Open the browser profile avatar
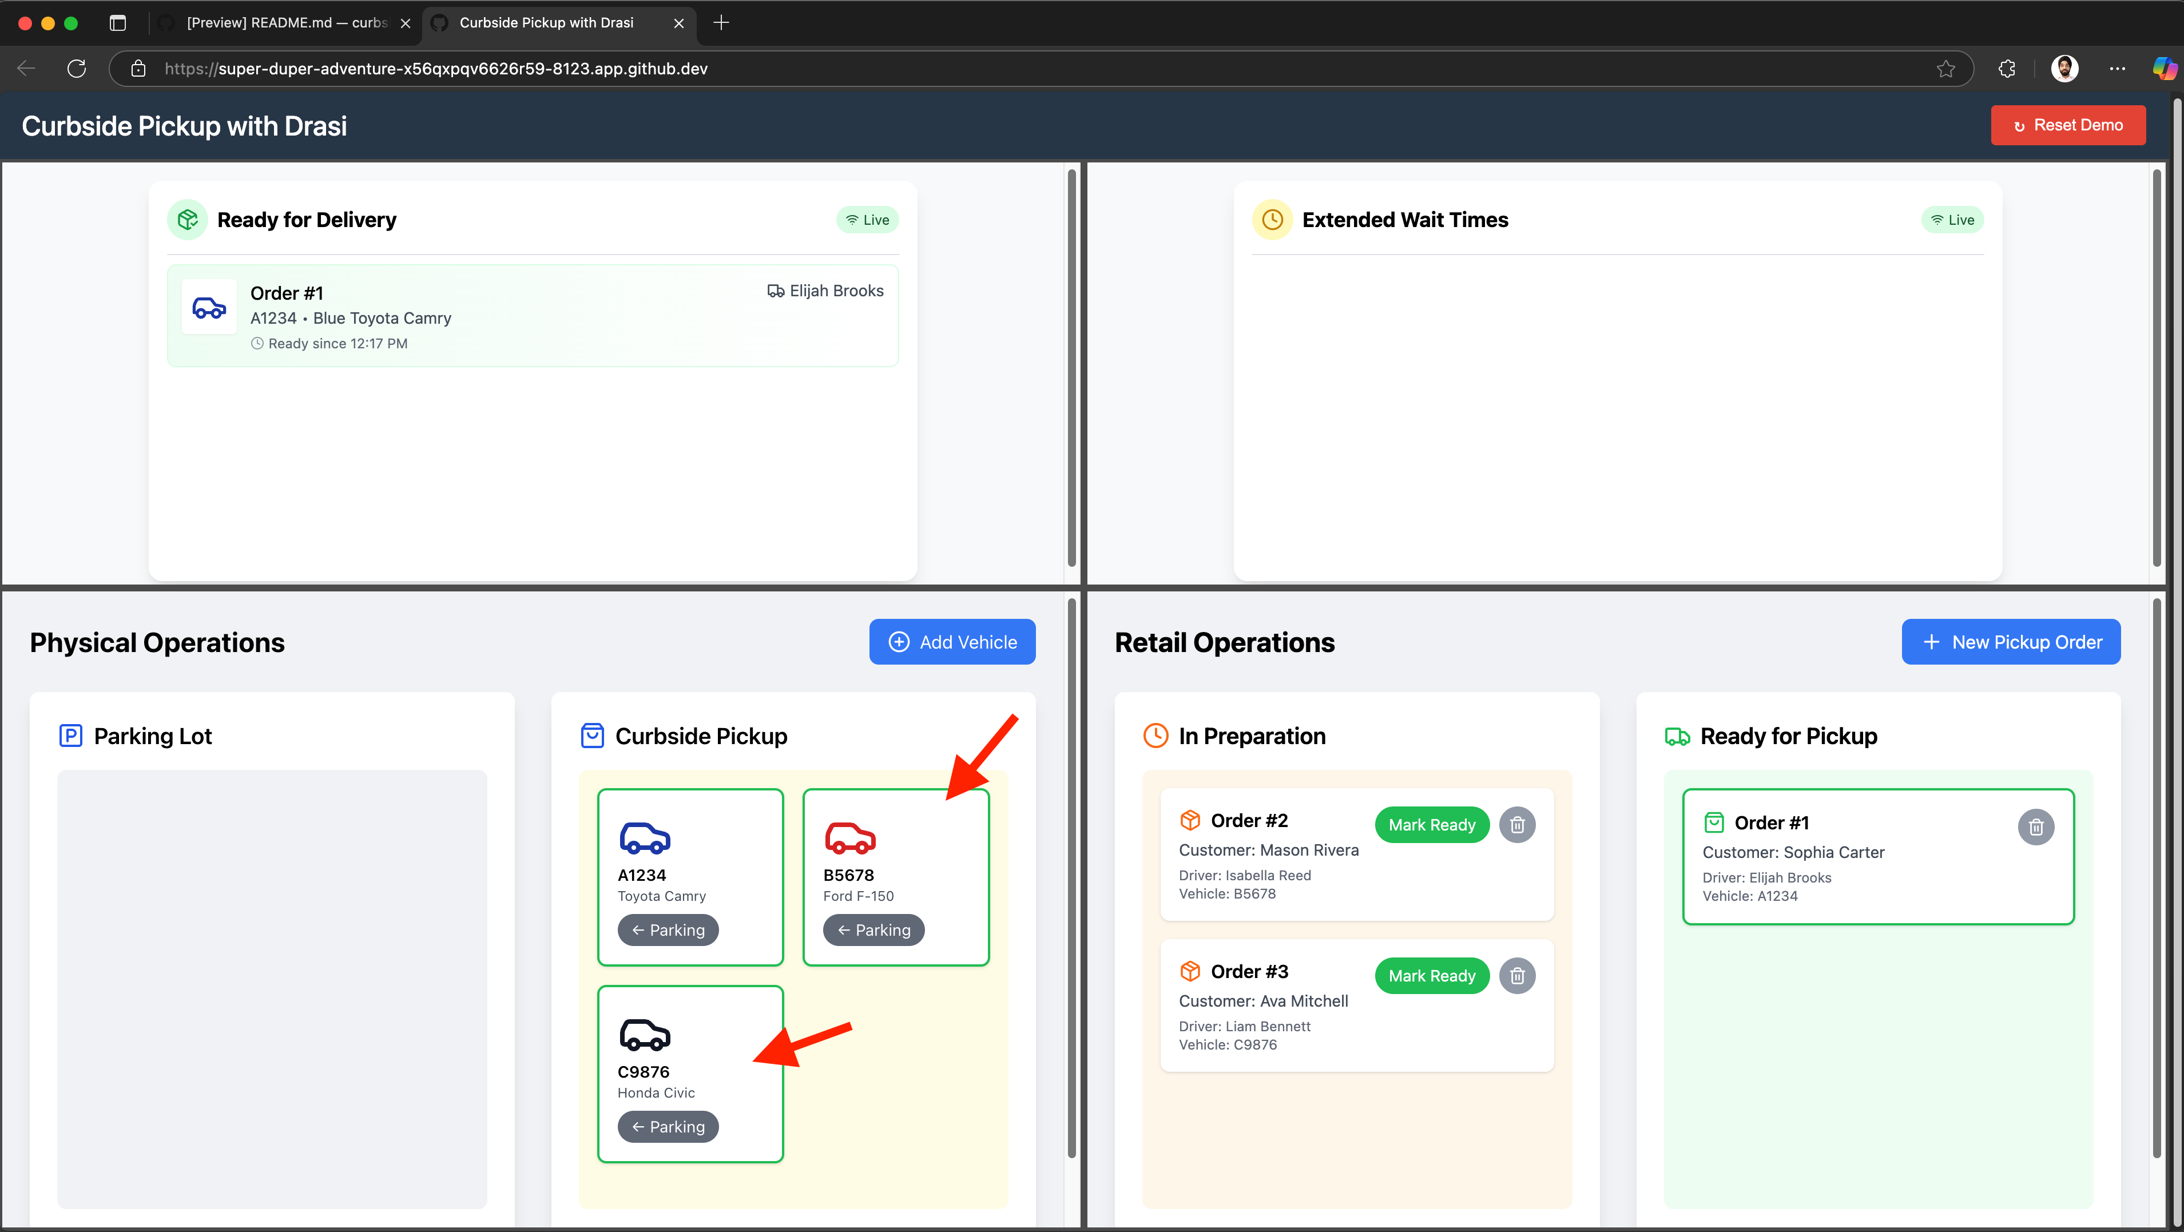This screenshot has height=1232, width=2184. [x=2064, y=69]
